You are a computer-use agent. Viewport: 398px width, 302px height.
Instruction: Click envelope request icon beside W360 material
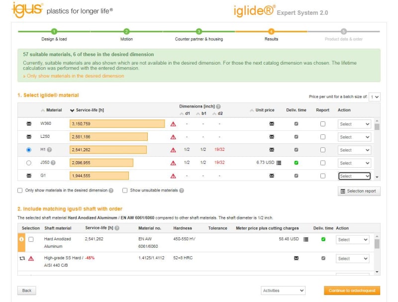point(29,124)
